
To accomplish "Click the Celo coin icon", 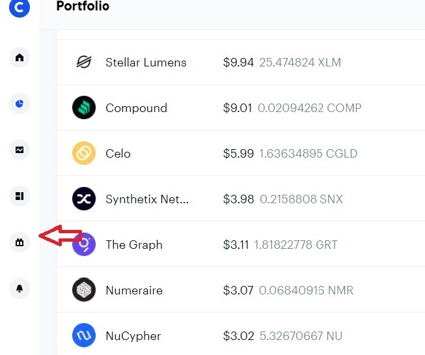I will (84, 154).
